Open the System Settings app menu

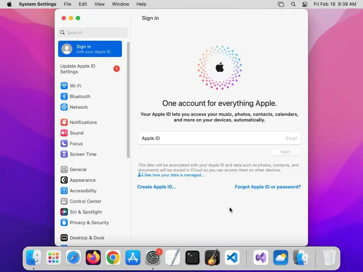[x=38, y=4]
